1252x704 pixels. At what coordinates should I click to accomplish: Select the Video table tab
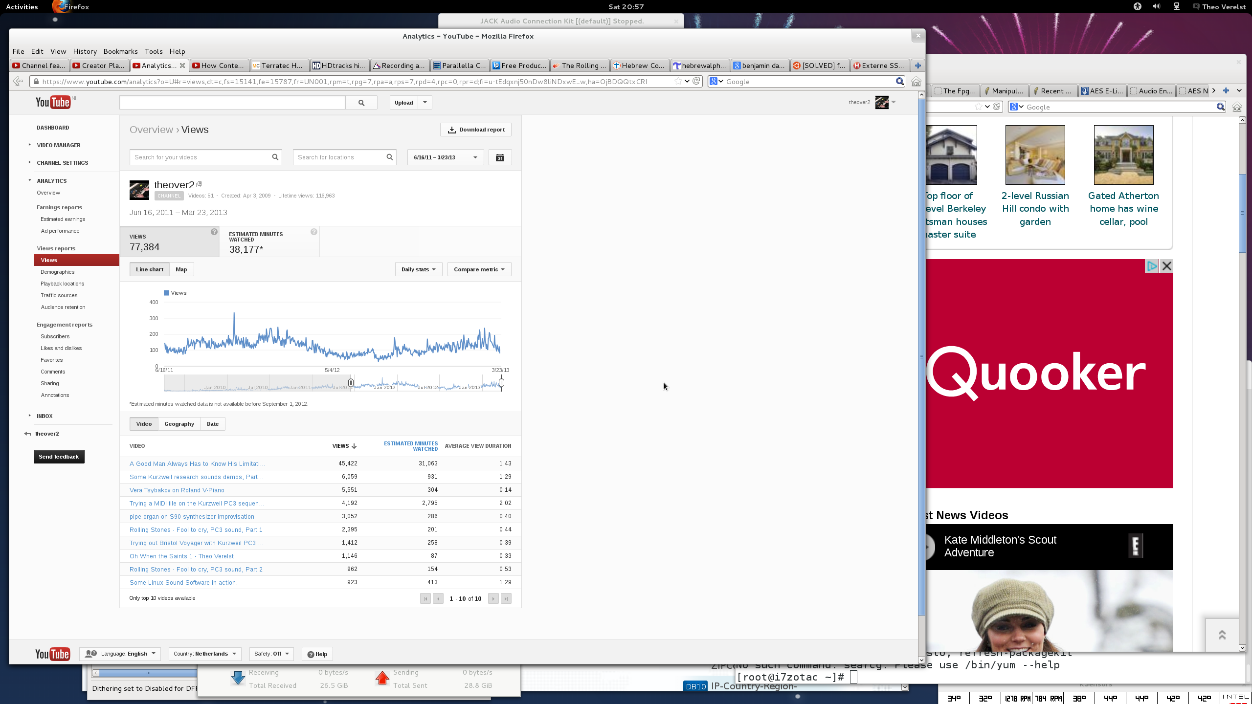click(x=144, y=424)
